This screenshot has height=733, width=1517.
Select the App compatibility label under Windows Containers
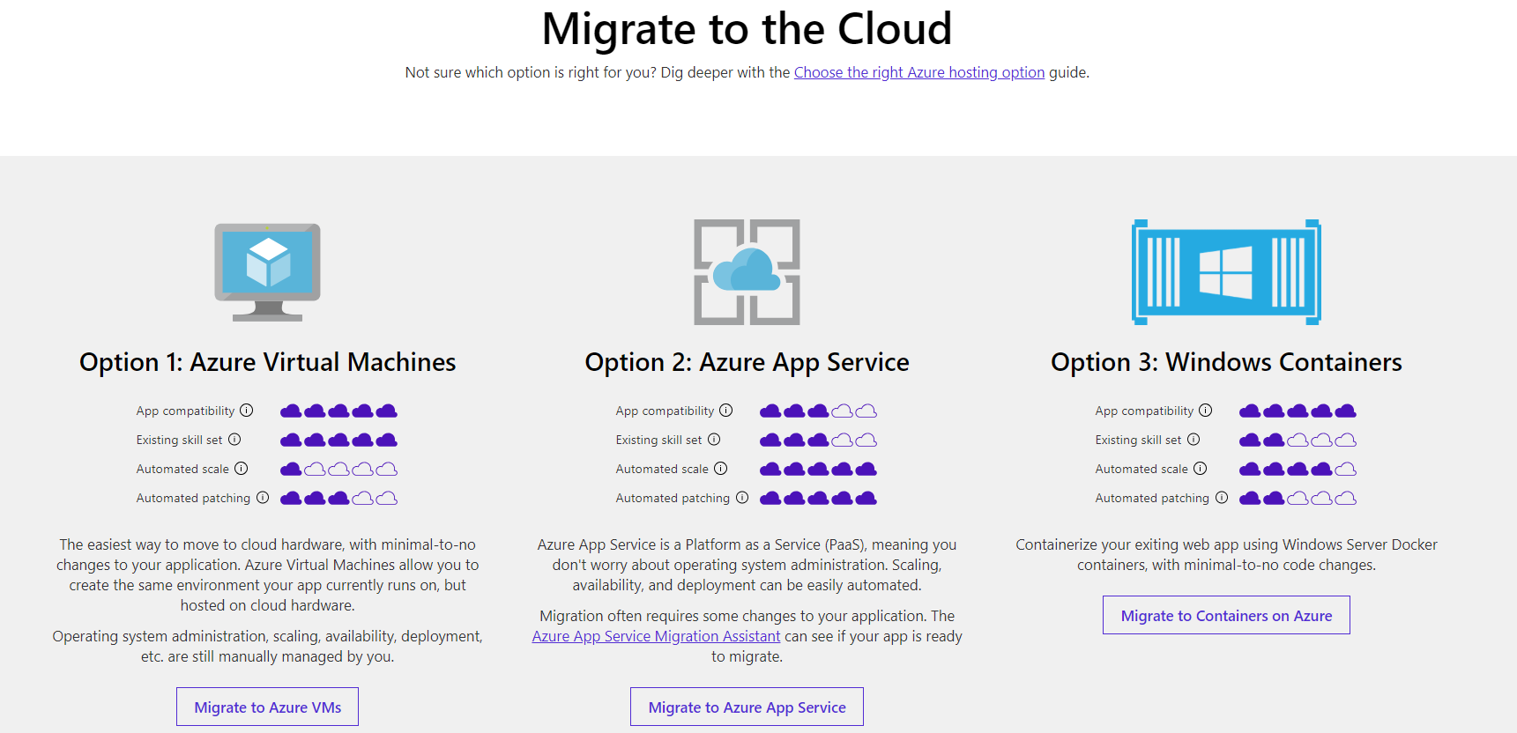[x=1144, y=411]
